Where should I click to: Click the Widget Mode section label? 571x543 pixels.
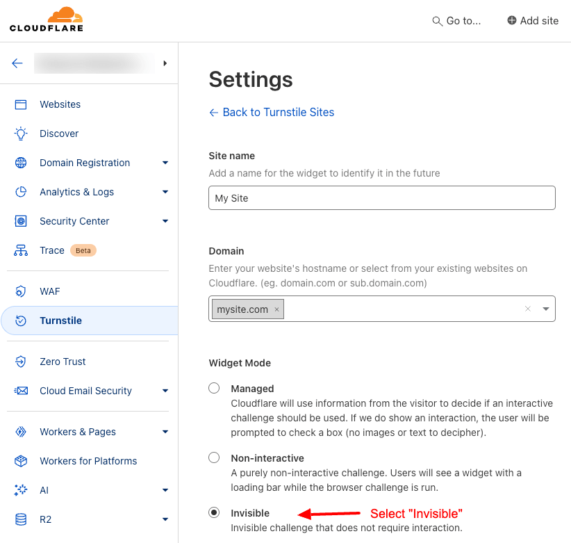click(240, 363)
